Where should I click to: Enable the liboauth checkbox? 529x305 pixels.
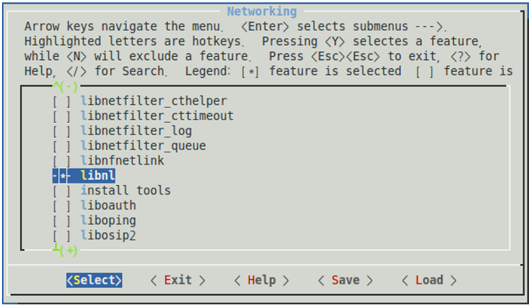pyautogui.click(x=61, y=206)
